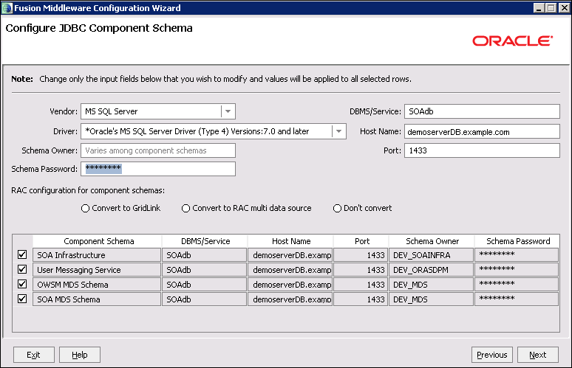
Task: Click the Component Schema column header
Action: pyautogui.click(x=97, y=241)
